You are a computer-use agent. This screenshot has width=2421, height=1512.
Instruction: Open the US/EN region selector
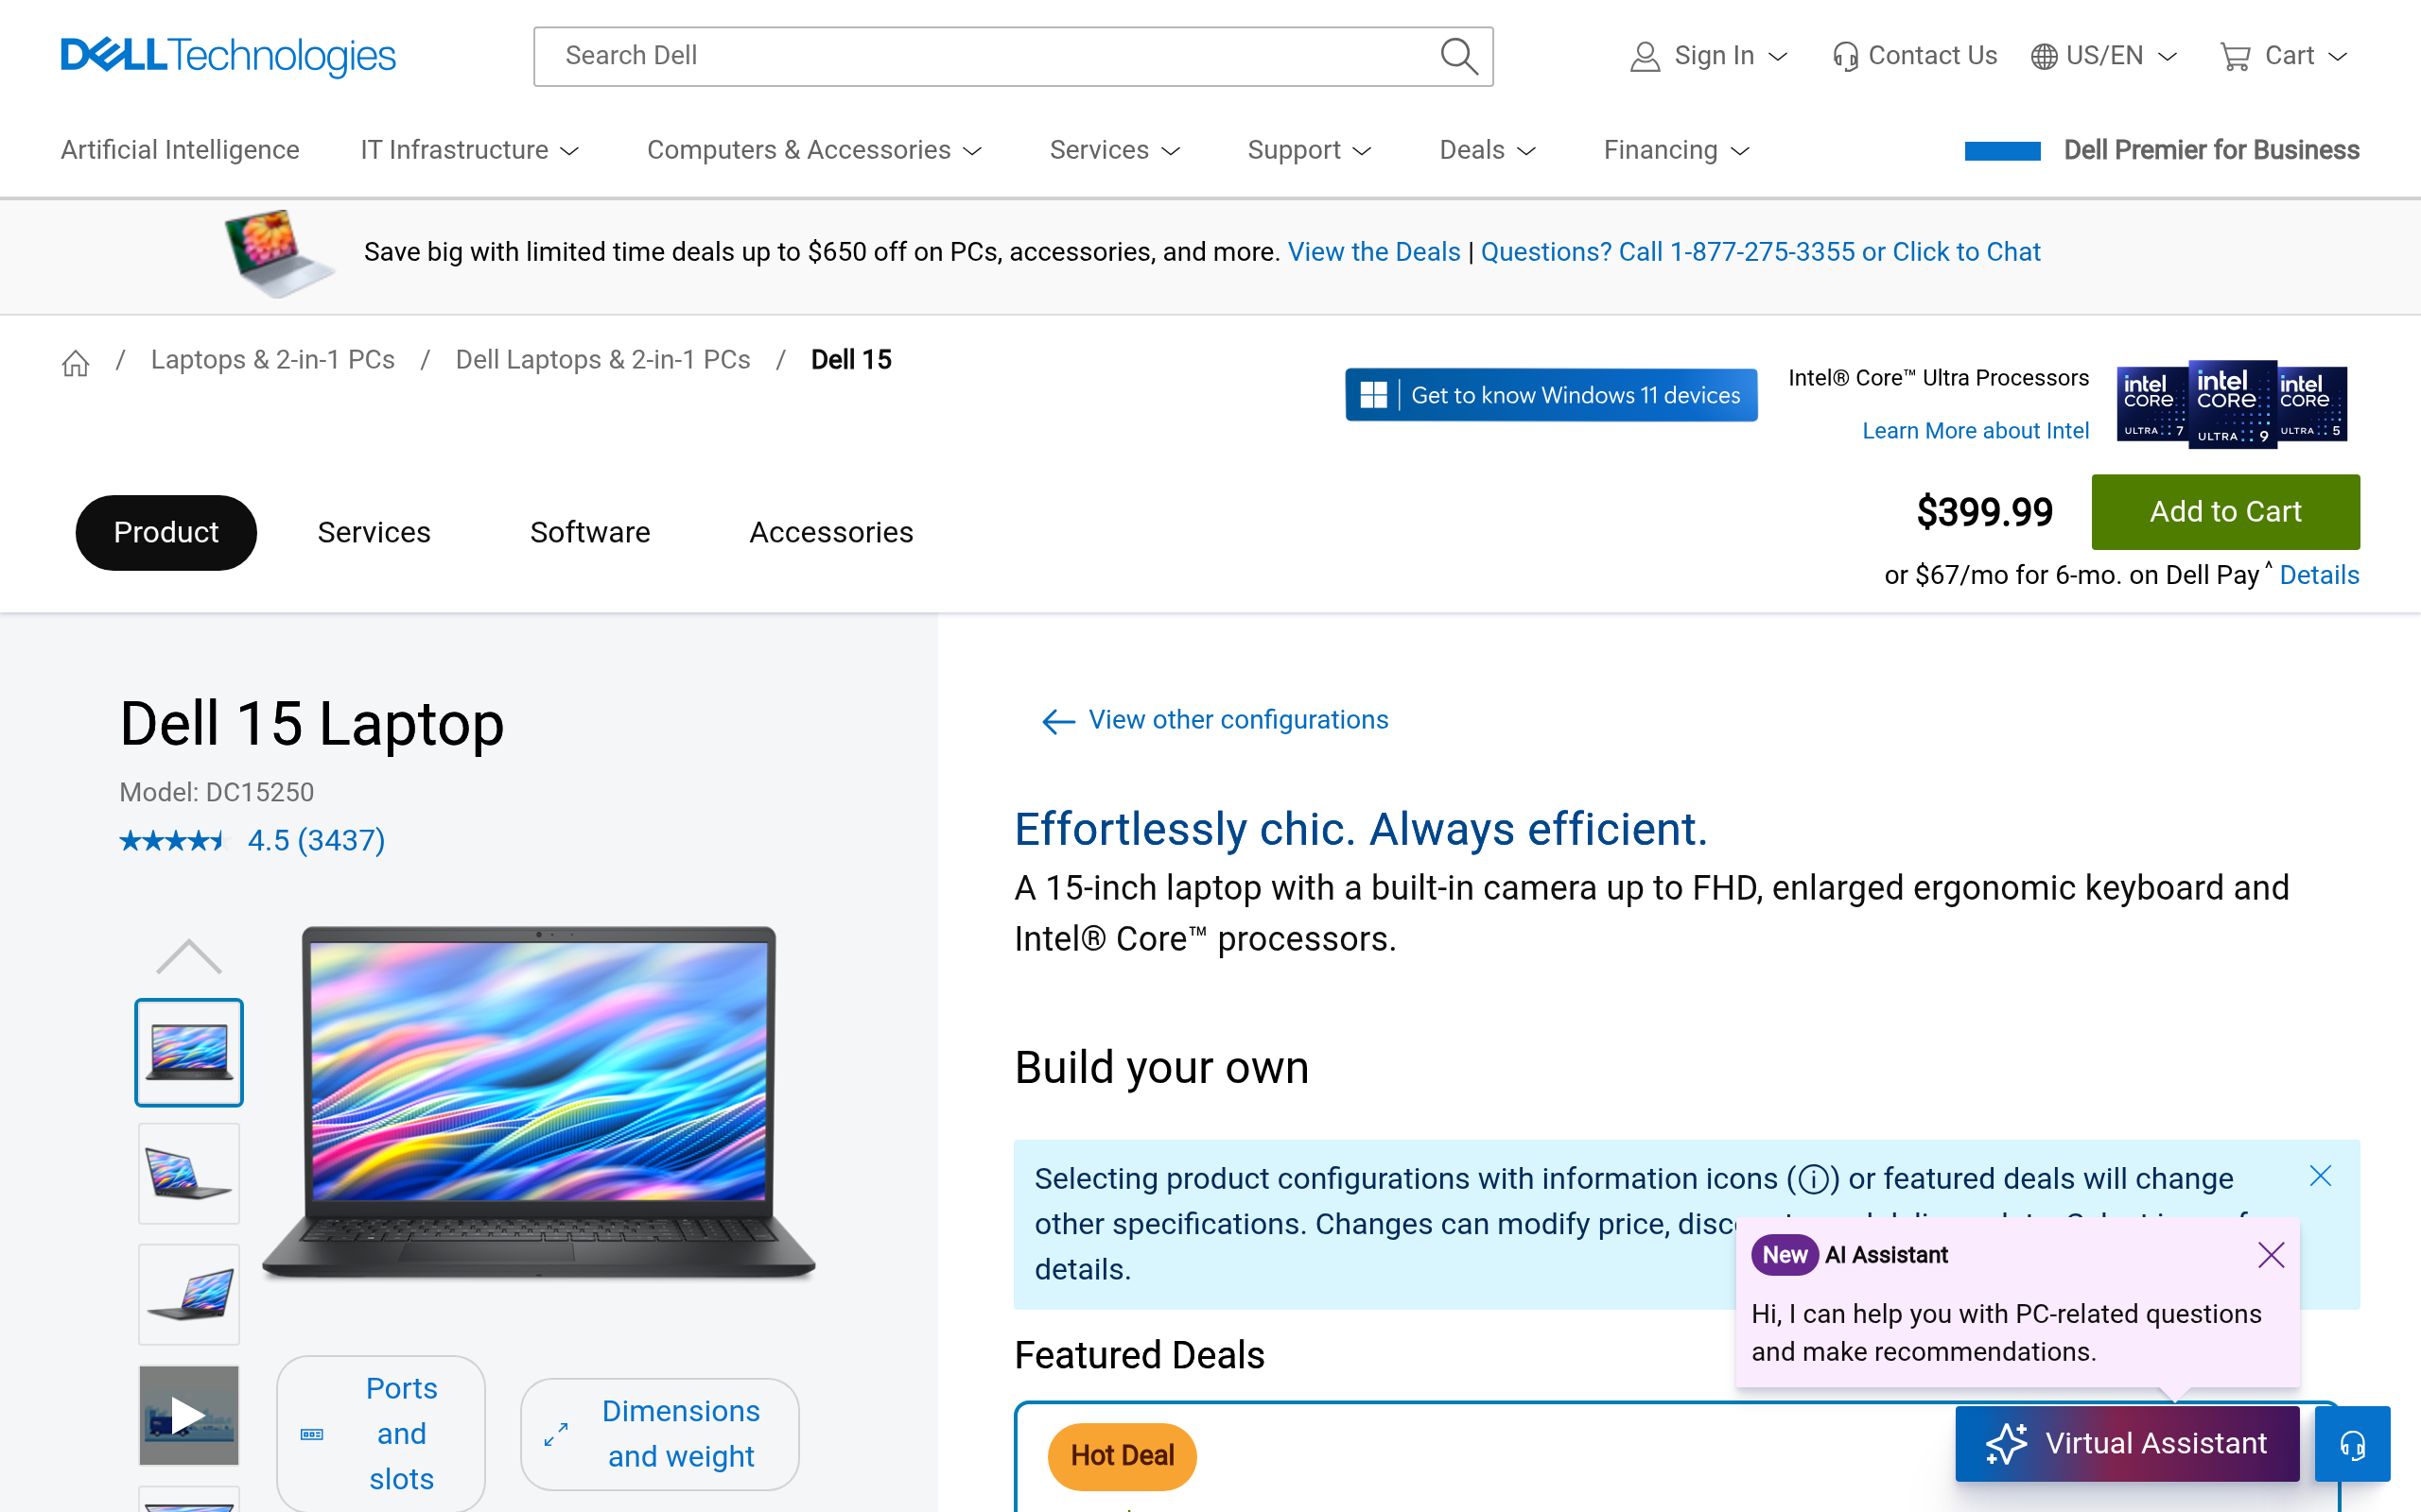pyautogui.click(x=2103, y=56)
